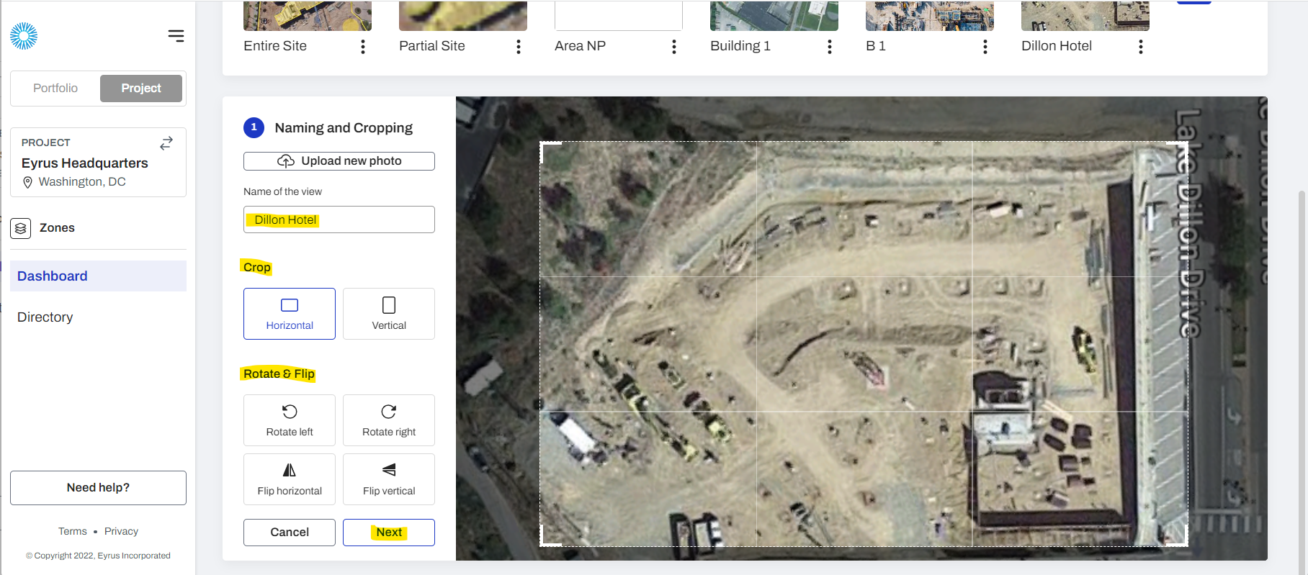The width and height of the screenshot is (1308, 575).
Task: Rotate the image left
Action: pyautogui.click(x=290, y=420)
